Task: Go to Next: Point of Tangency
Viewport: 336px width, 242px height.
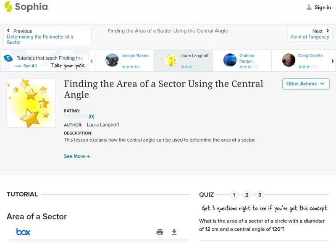Action: coord(310,34)
